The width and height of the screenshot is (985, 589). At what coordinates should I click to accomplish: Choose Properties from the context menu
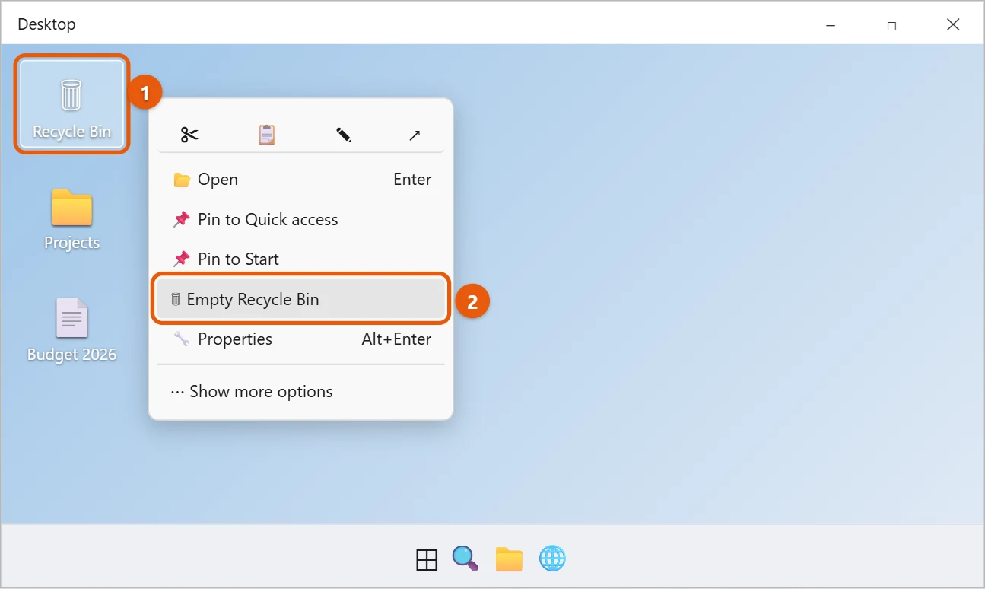point(301,339)
